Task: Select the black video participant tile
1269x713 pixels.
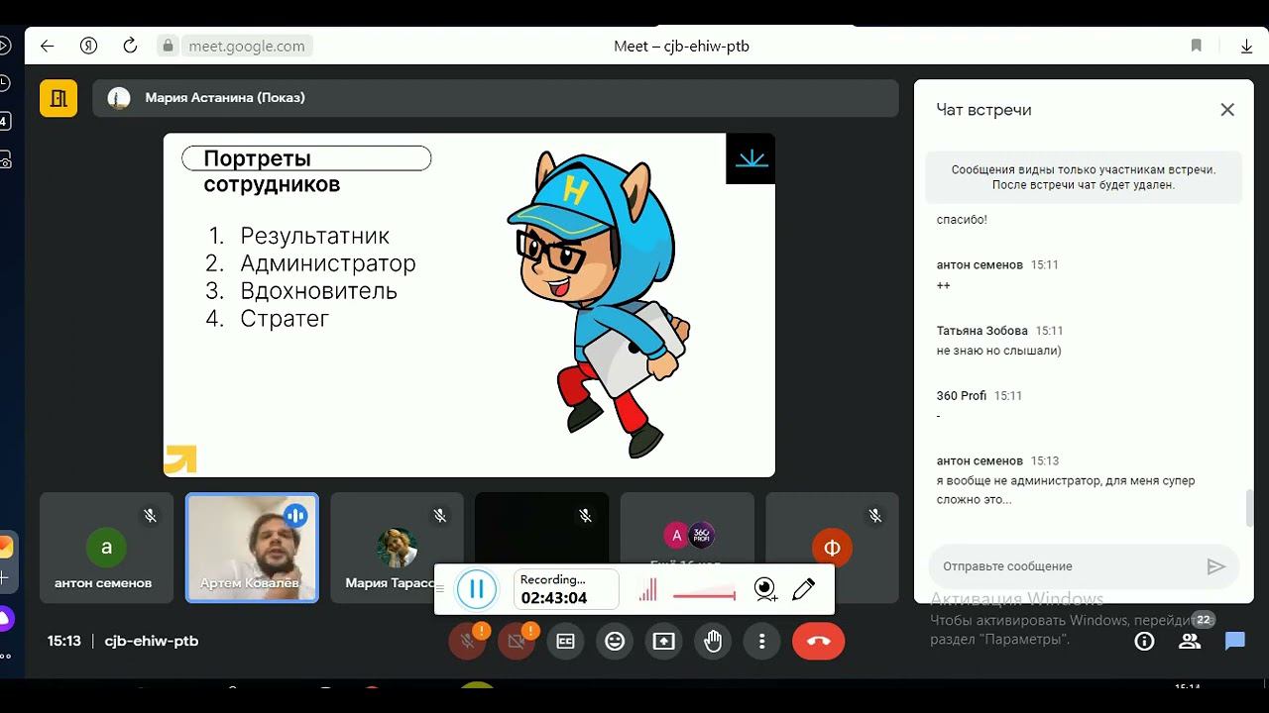Action: (x=541, y=529)
